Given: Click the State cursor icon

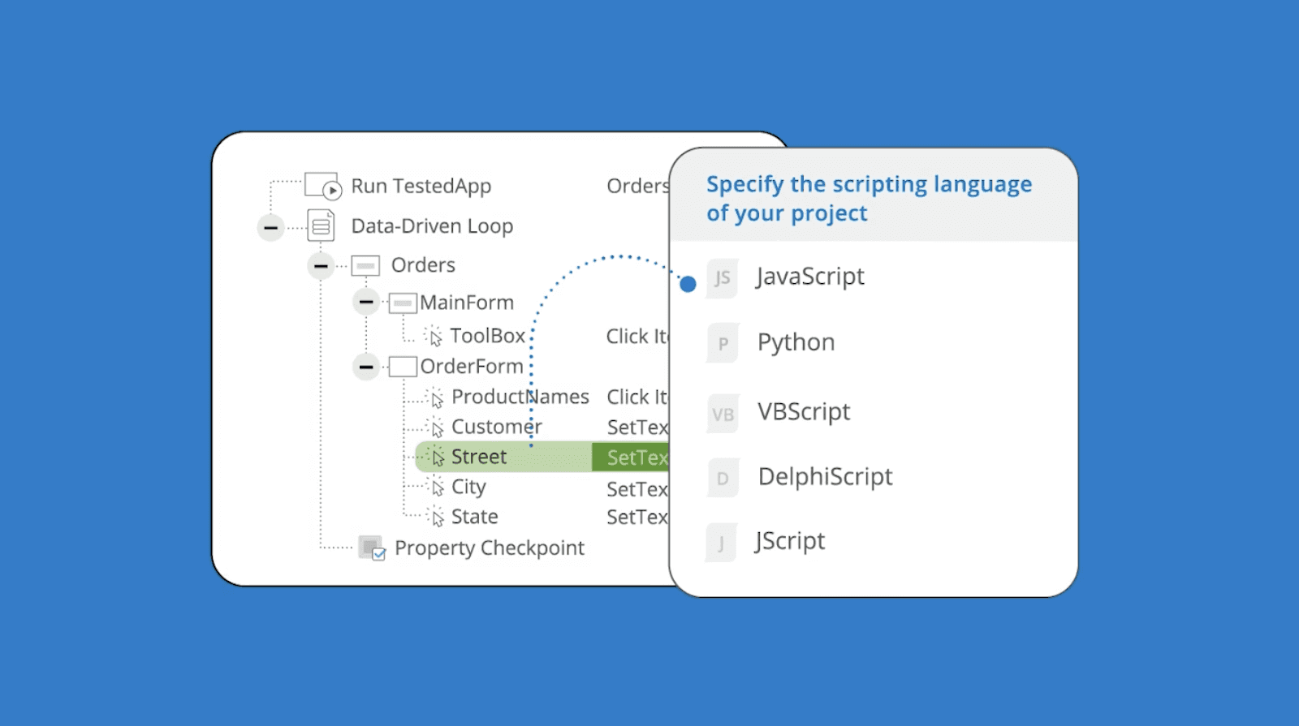Looking at the screenshot, I should tap(436, 518).
